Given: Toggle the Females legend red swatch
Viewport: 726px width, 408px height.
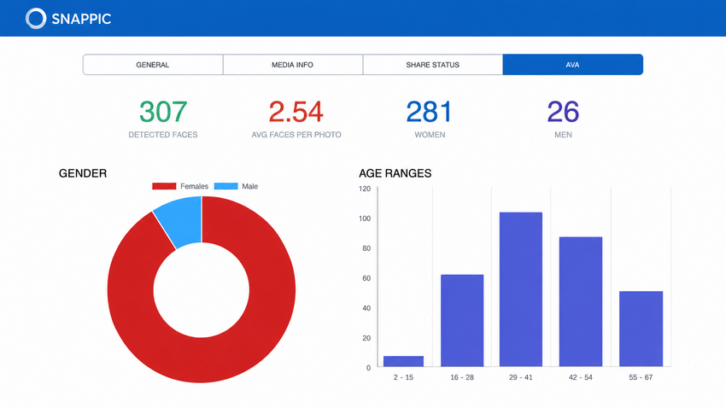Looking at the screenshot, I should click(164, 186).
